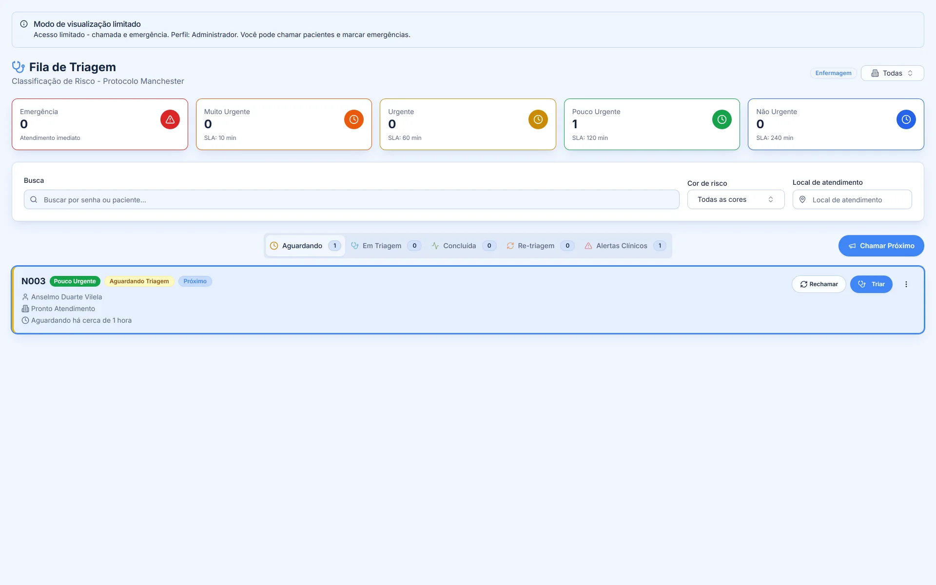Click the Enfermagem badge
The image size is (936, 585).
[833, 73]
